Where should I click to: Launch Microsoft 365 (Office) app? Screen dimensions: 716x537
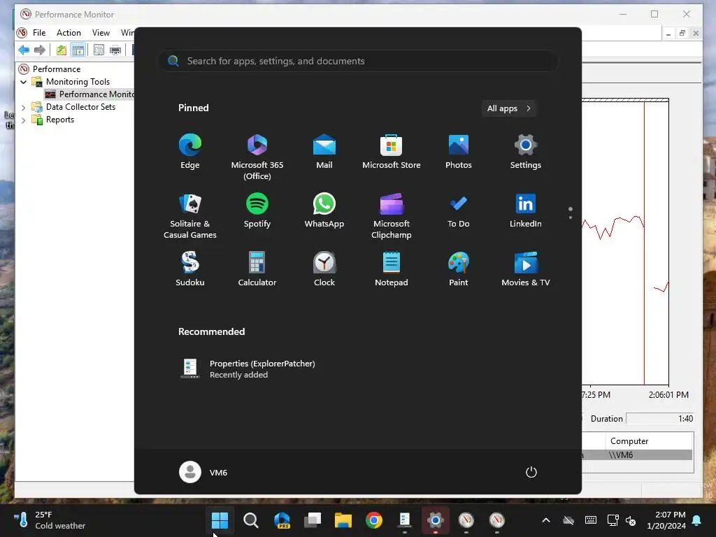click(257, 157)
